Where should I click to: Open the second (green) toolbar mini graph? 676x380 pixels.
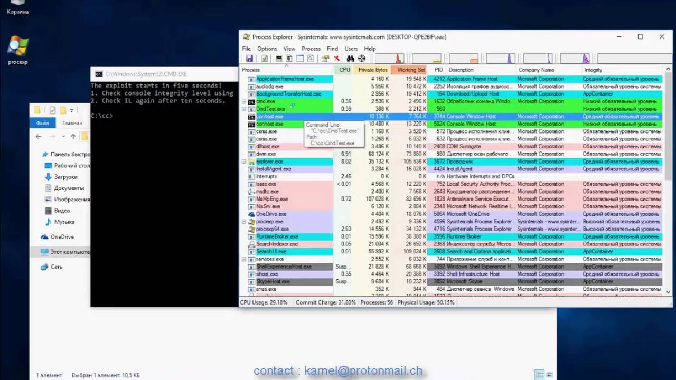click(427, 59)
